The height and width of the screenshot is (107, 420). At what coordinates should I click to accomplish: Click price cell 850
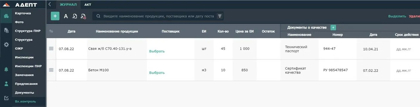tap(244, 70)
